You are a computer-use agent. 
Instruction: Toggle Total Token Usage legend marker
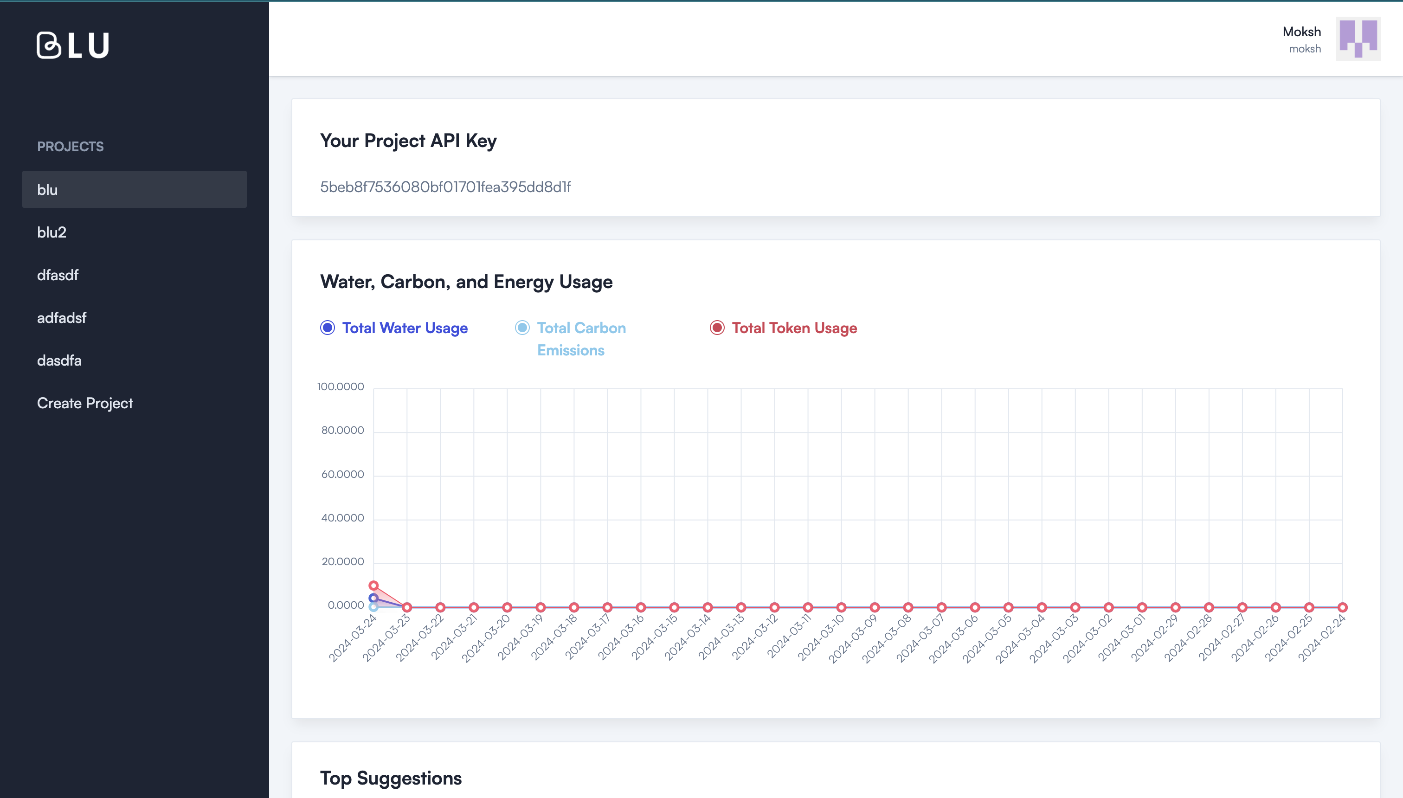[717, 328]
